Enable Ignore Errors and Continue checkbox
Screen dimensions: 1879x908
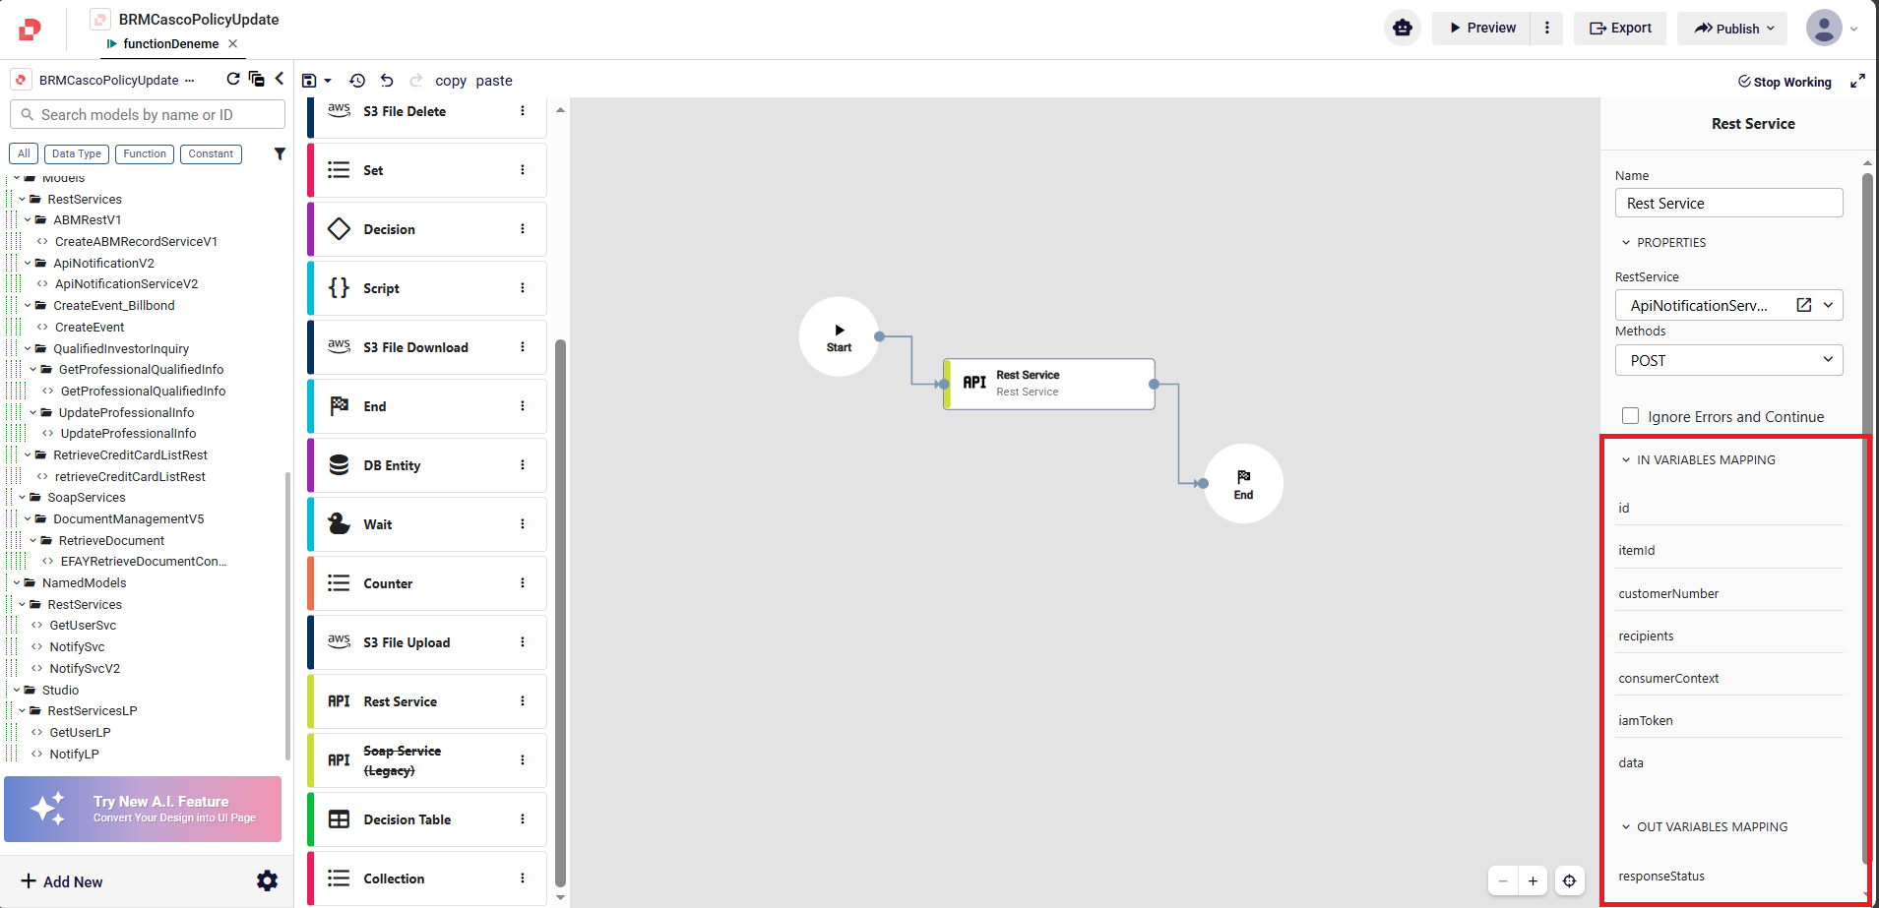tap(1630, 416)
